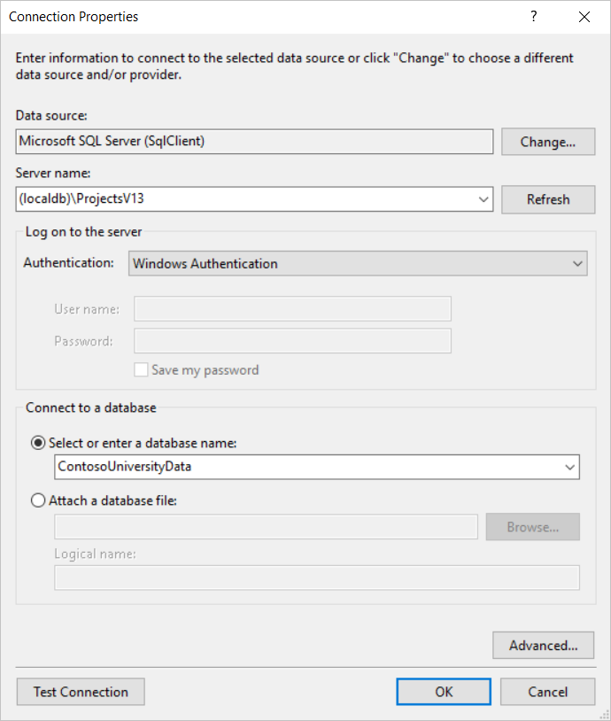Image resolution: width=611 pixels, height=721 pixels.
Task: Click the help question mark icon
Action: coord(533,17)
